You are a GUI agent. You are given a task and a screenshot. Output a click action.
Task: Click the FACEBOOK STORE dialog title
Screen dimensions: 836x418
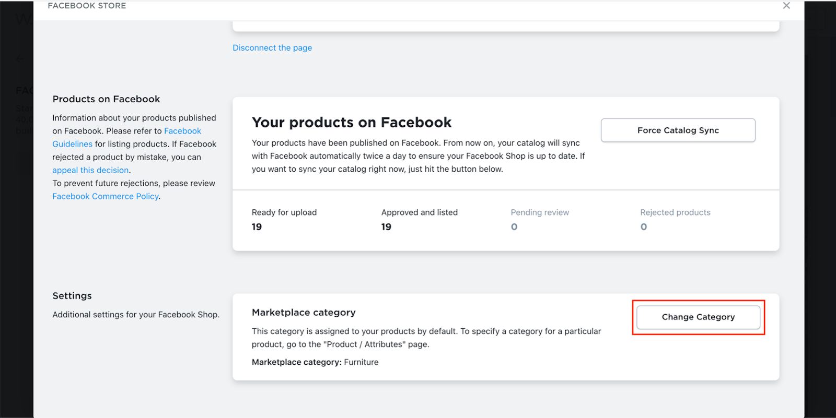(87, 6)
